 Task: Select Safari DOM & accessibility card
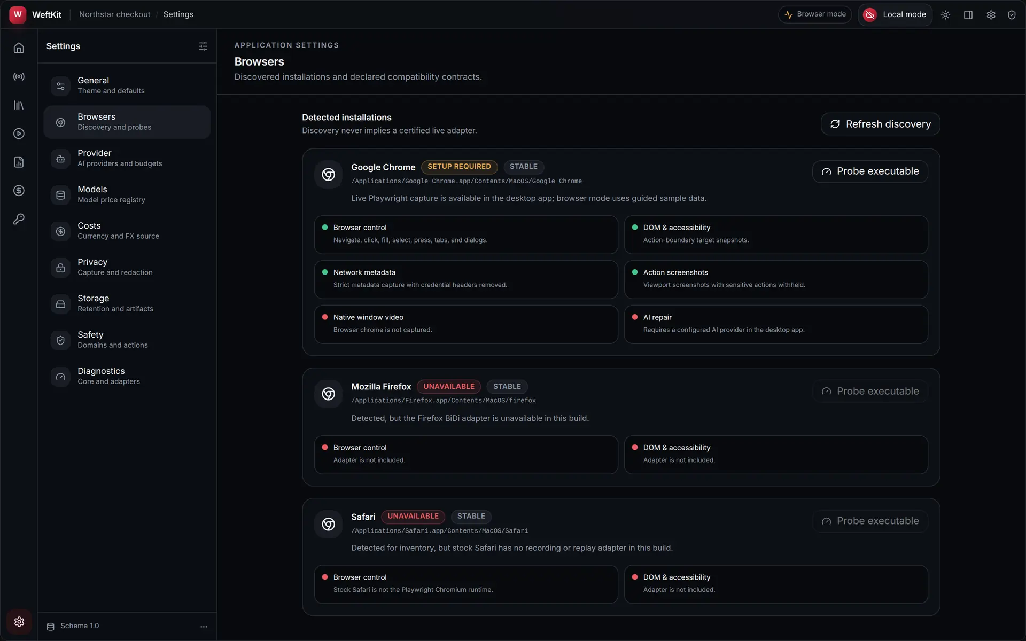(776, 584)
